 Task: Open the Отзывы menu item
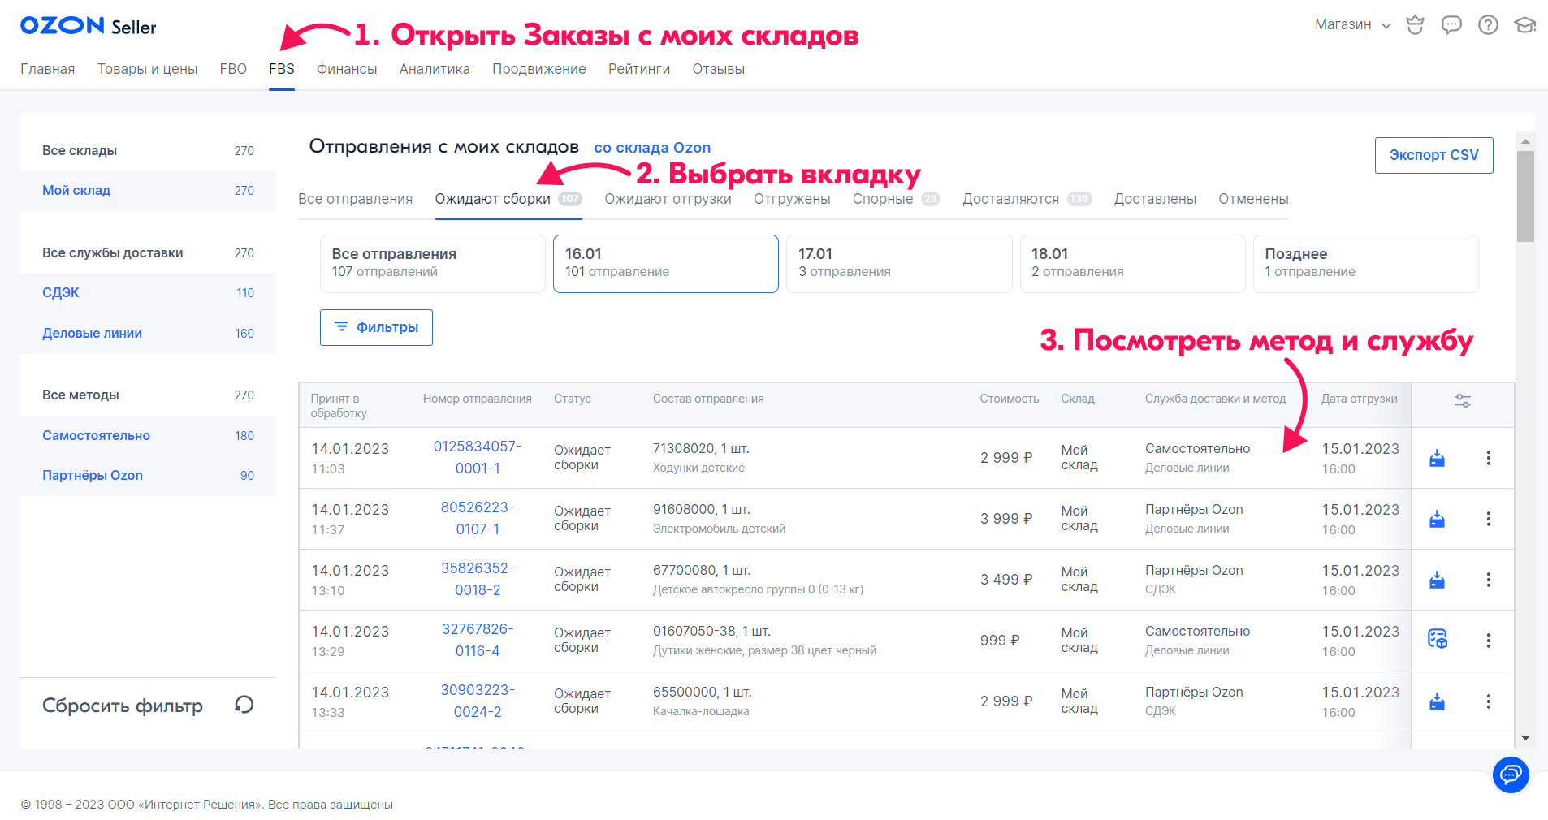[719, 69]
